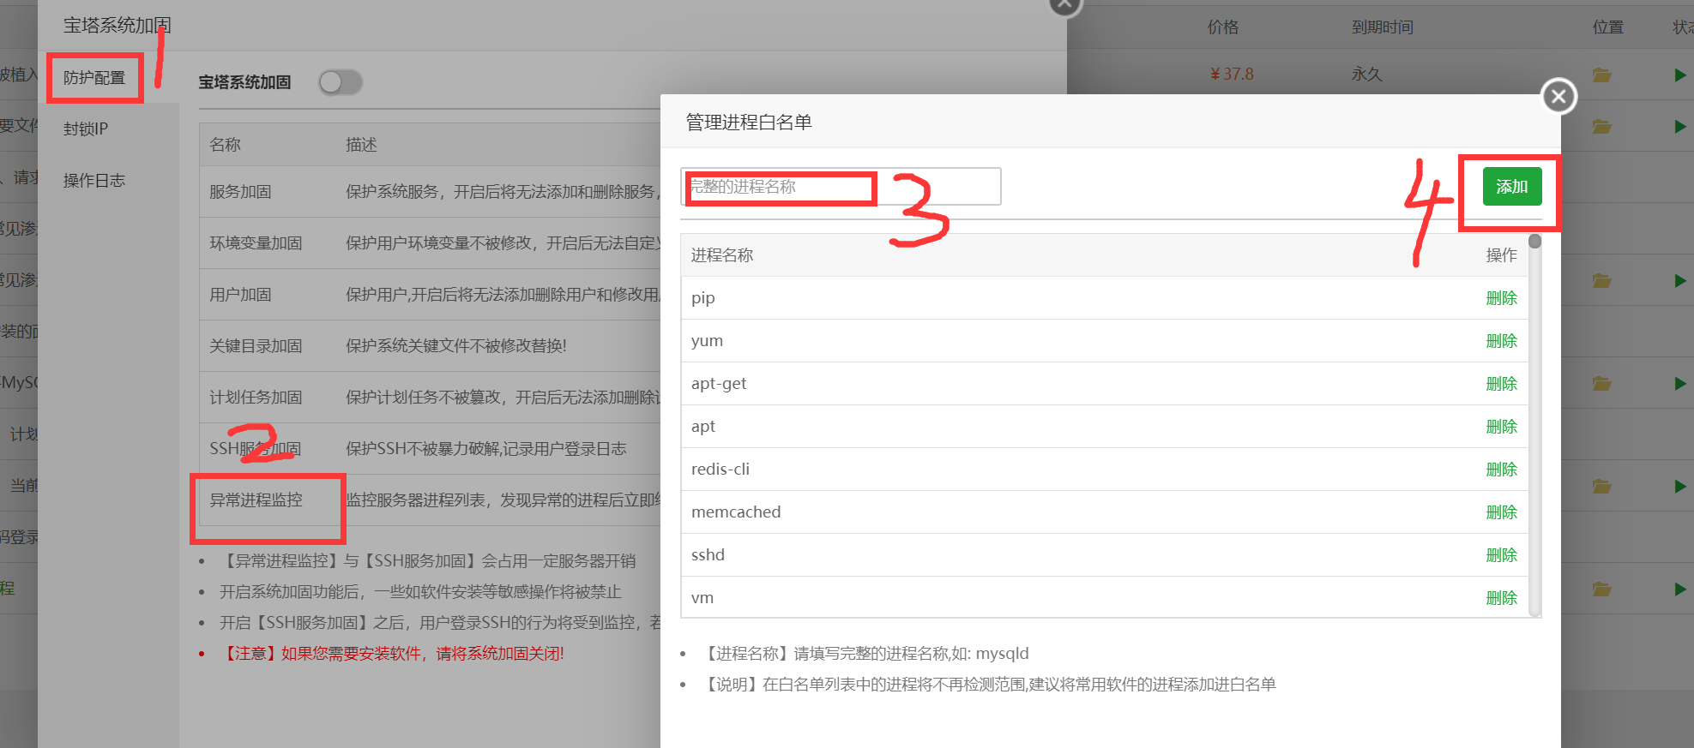Switch to the 防护配置 tab

pyautogui.click(x=94, y=78)
